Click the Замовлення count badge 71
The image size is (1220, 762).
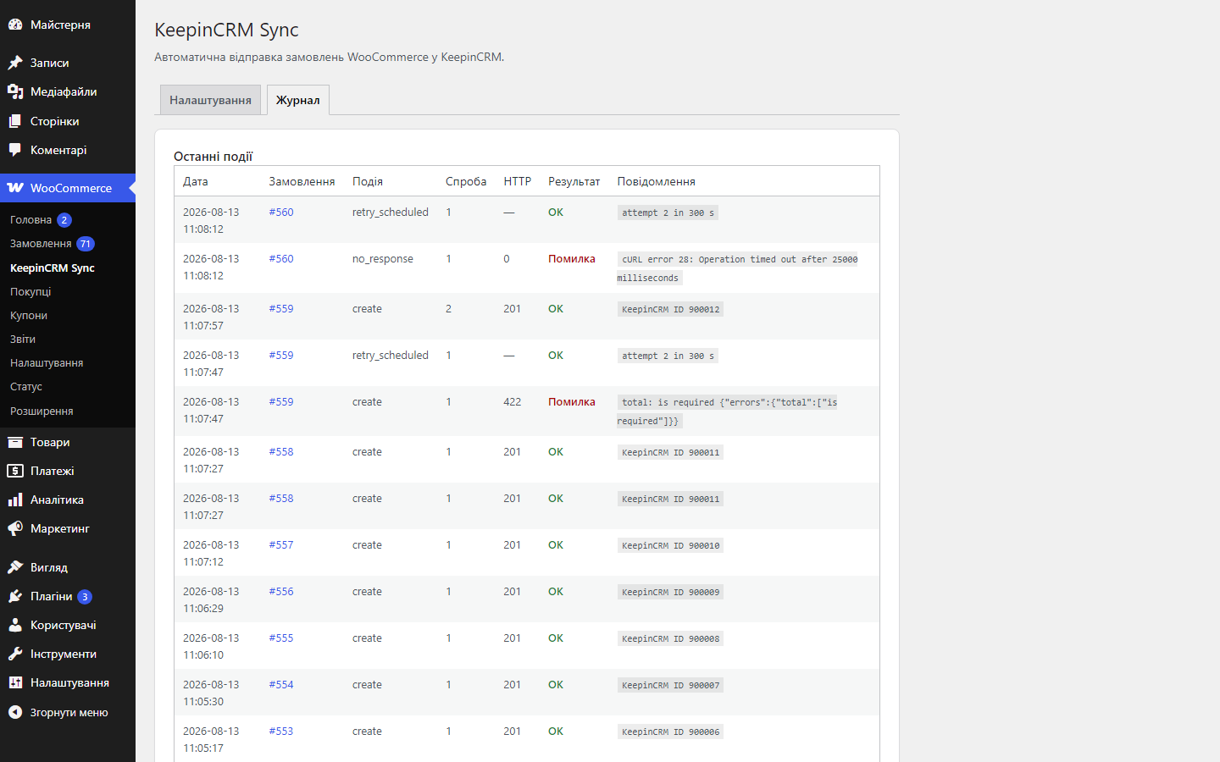[x=86, y=244]
